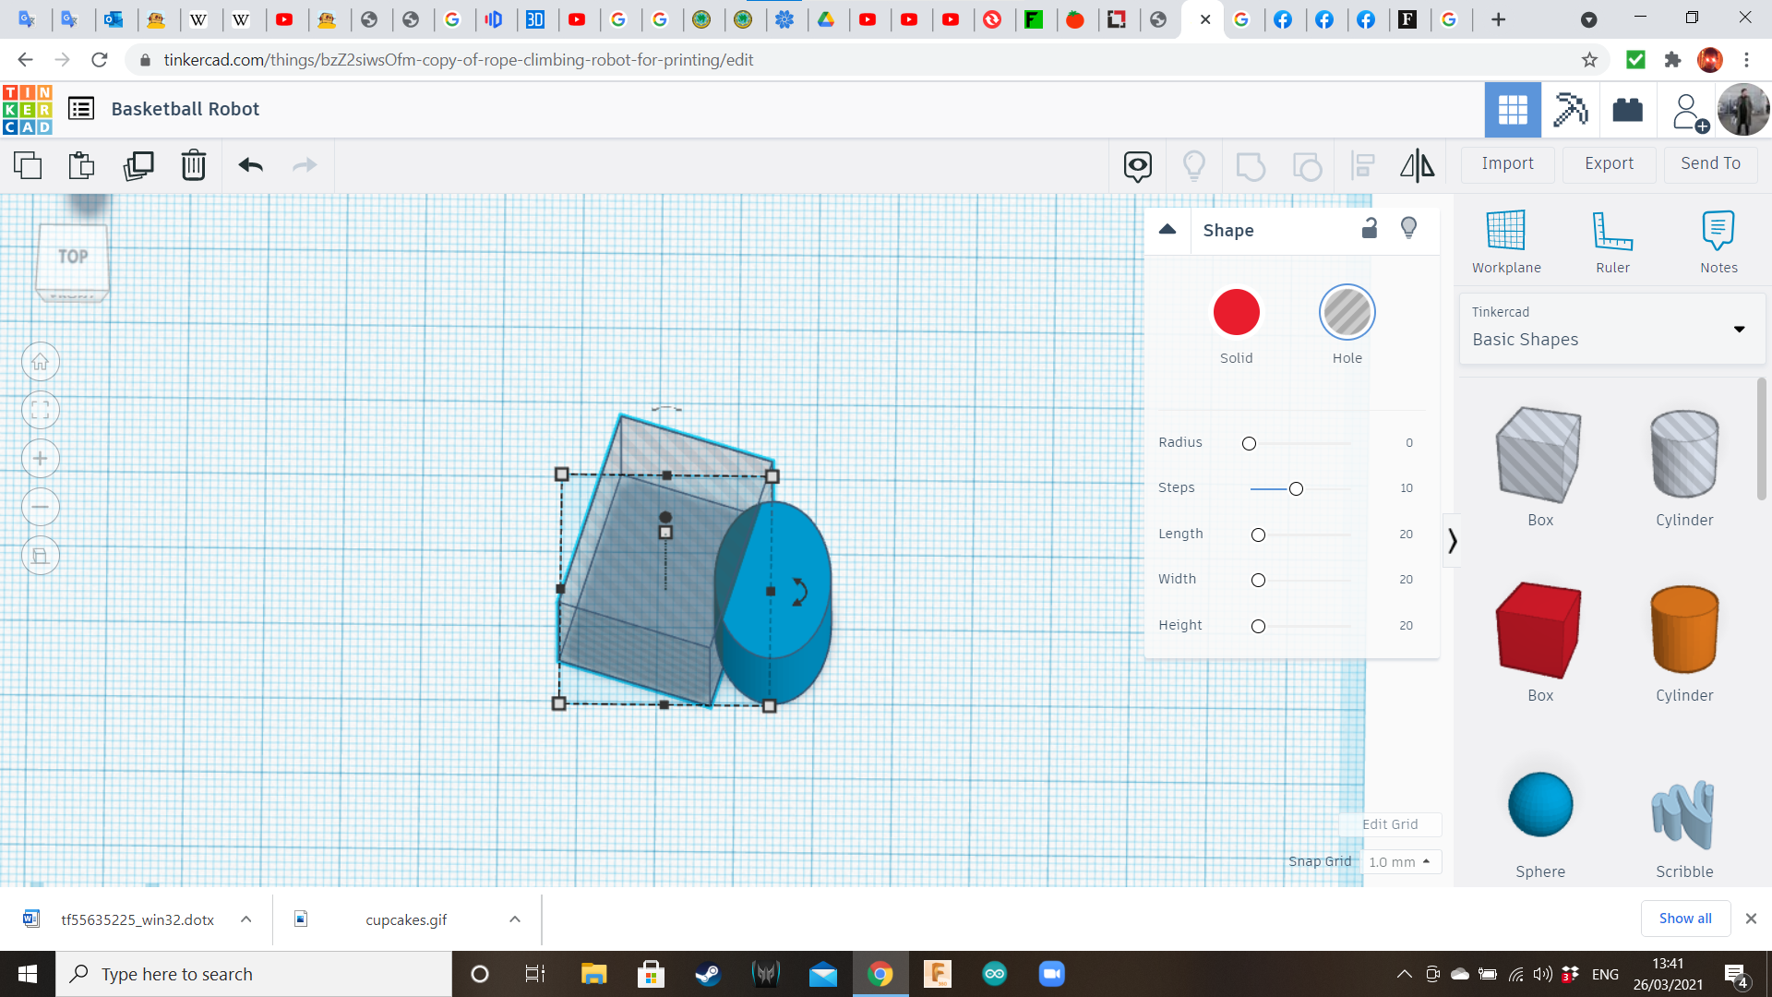Open the Notes tool
This screenshot has height=997, width=1772.
[1718, 240]
